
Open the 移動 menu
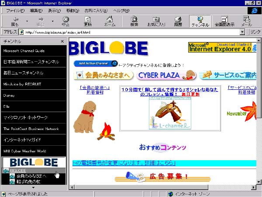coord(72,11)
